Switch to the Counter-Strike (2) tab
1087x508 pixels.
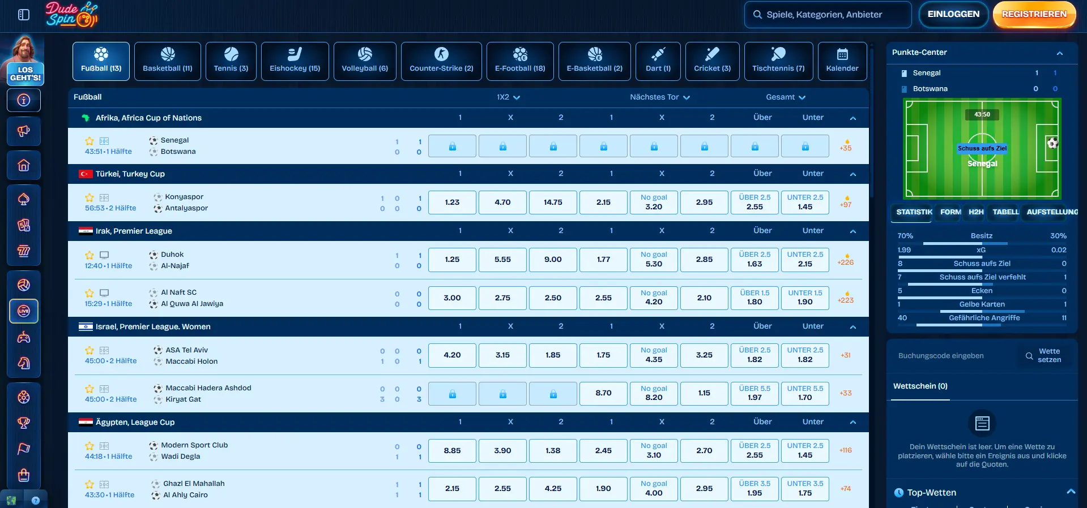[441, 61]
